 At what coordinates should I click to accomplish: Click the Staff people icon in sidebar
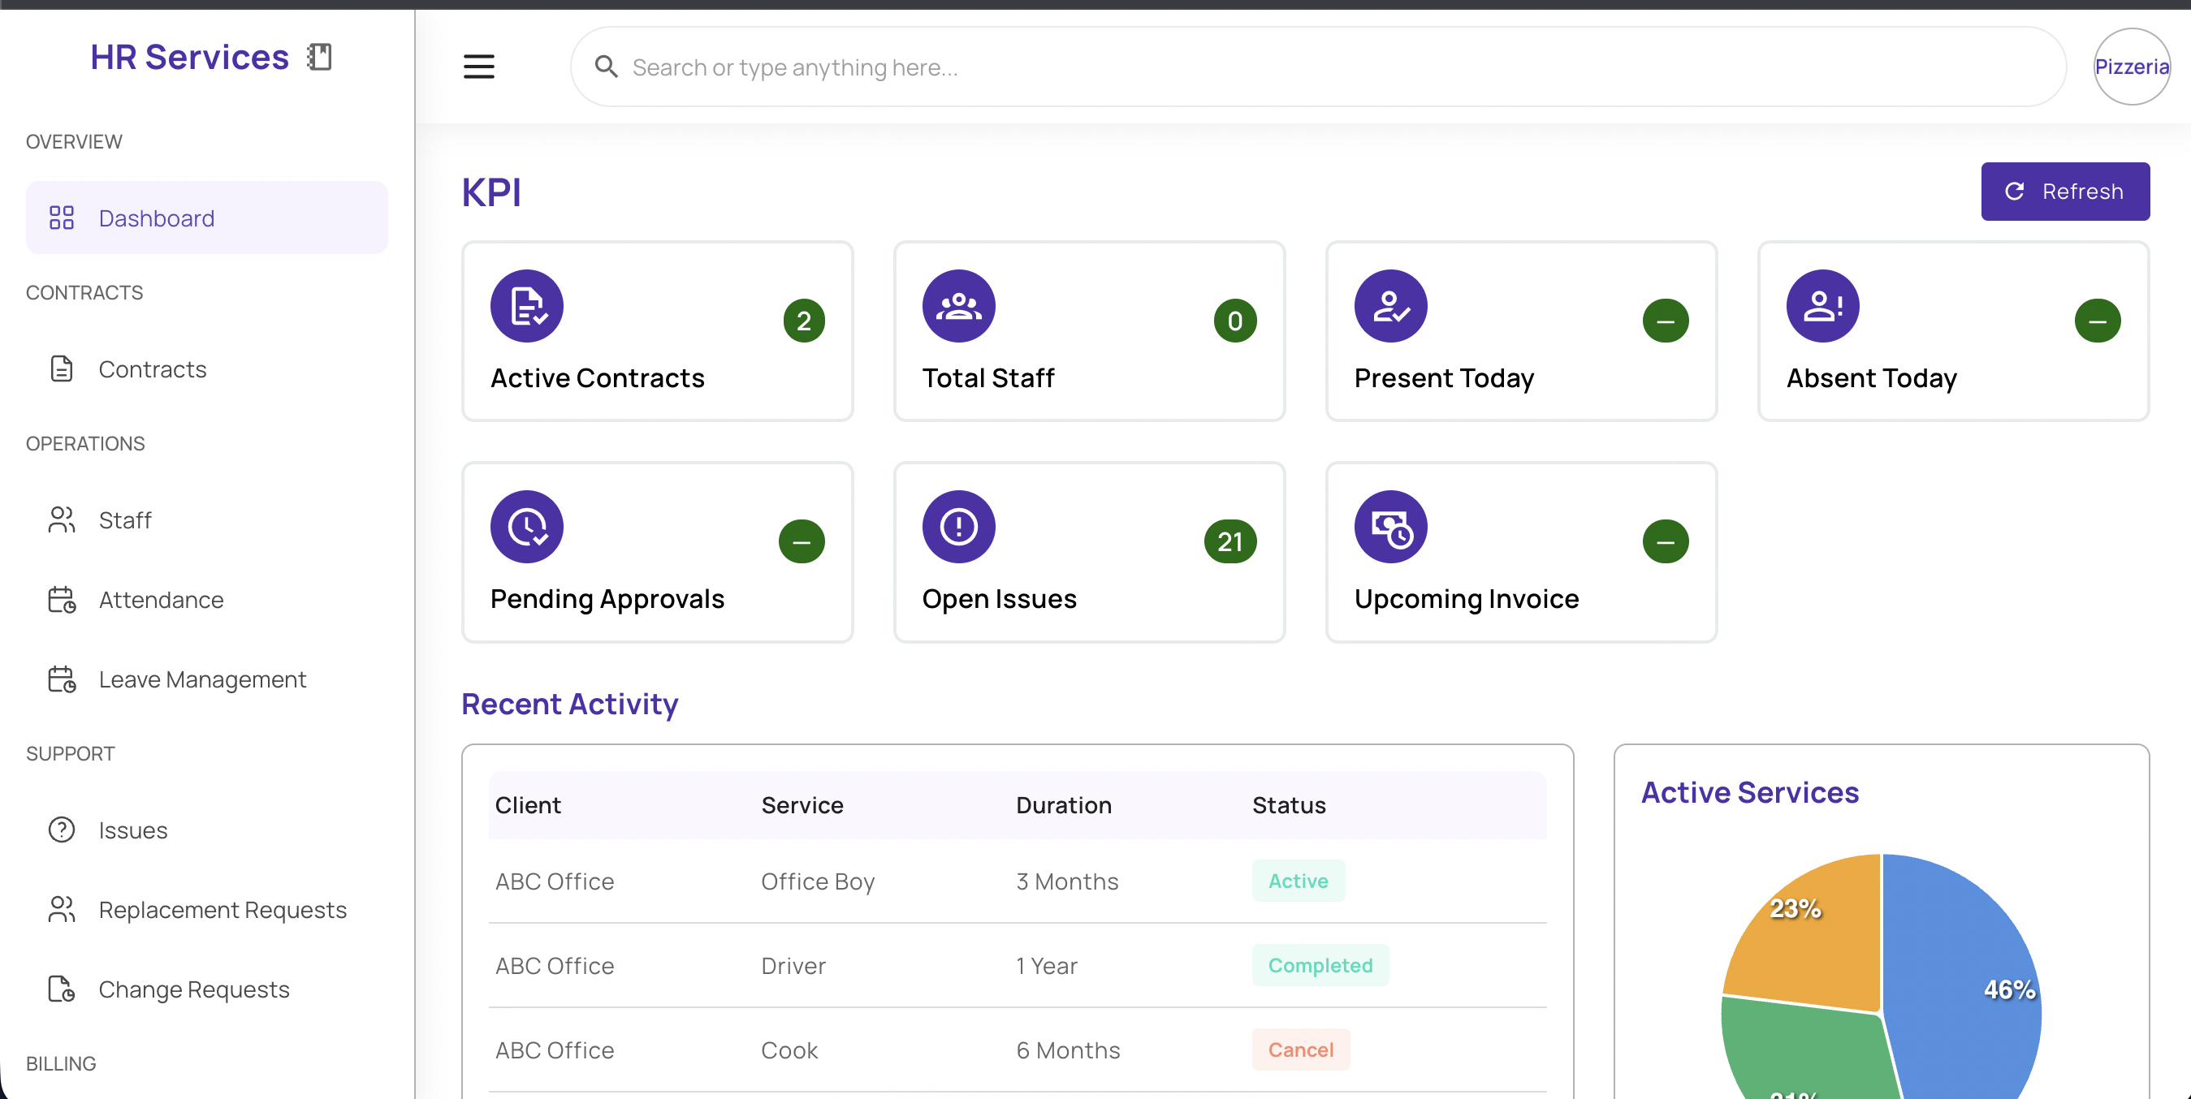pos(61,519)
